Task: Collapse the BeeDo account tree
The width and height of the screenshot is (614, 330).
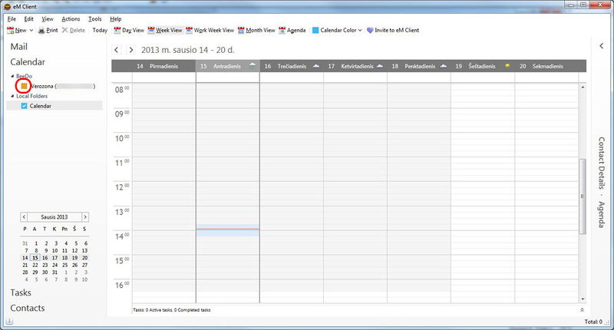Action: pyautogui.click(x=12, y=76)
